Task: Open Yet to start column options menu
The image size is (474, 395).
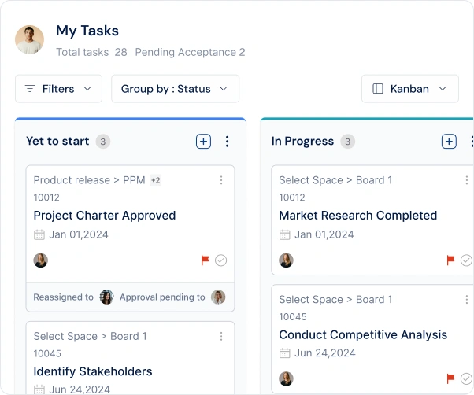Action: (x=227, y=142)
